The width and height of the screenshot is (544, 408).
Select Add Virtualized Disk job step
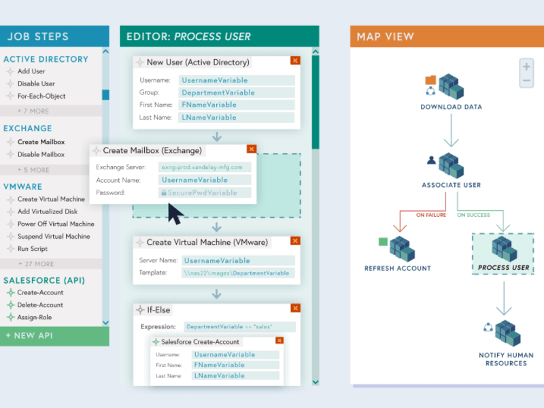[x=48, y=211]
